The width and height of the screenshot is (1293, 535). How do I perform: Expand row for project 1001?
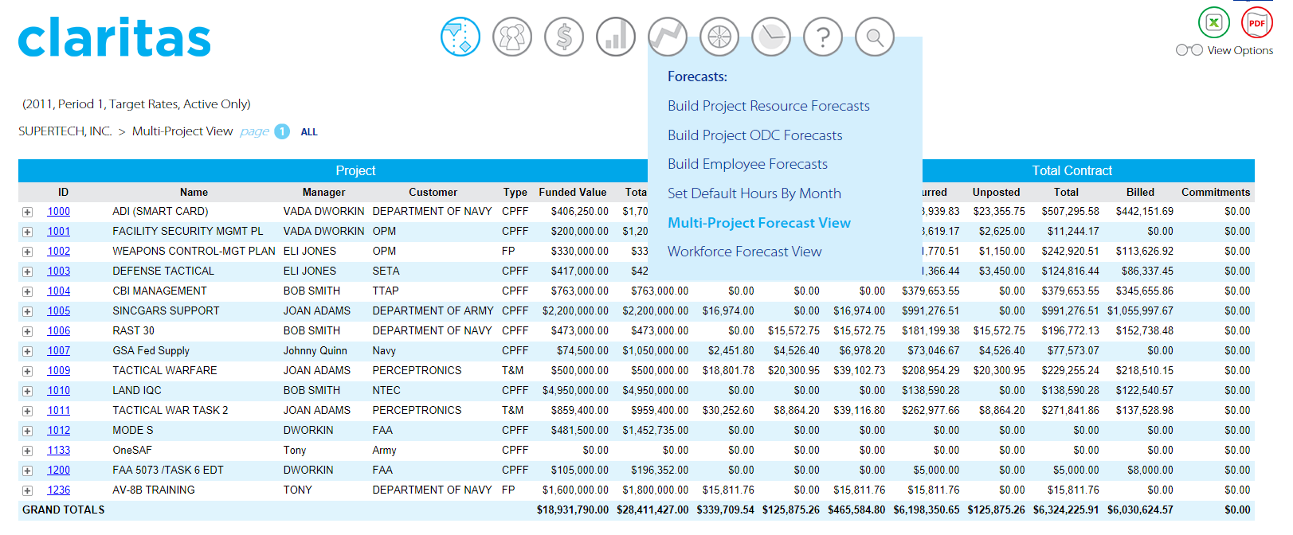pos(27,232)
